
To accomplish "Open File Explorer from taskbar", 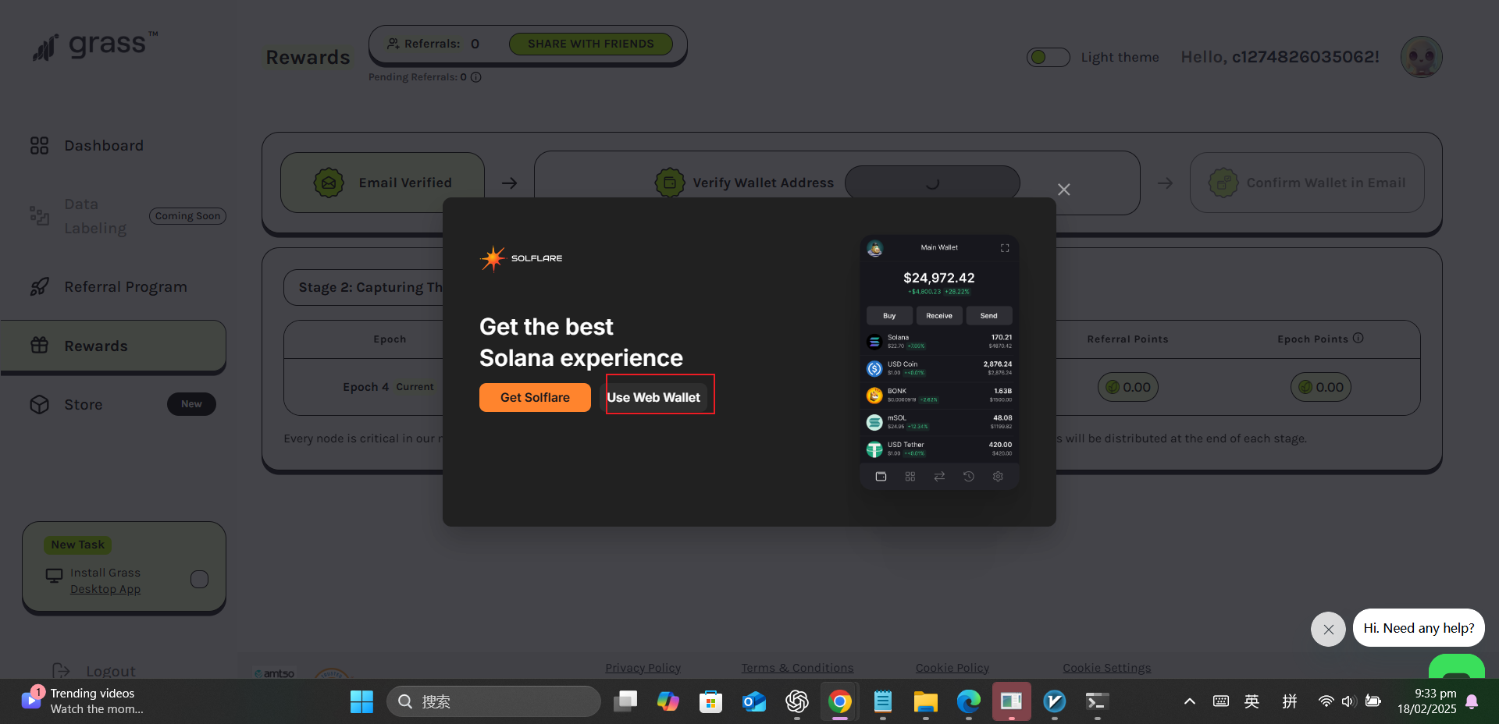I will [x=926, y=701].
